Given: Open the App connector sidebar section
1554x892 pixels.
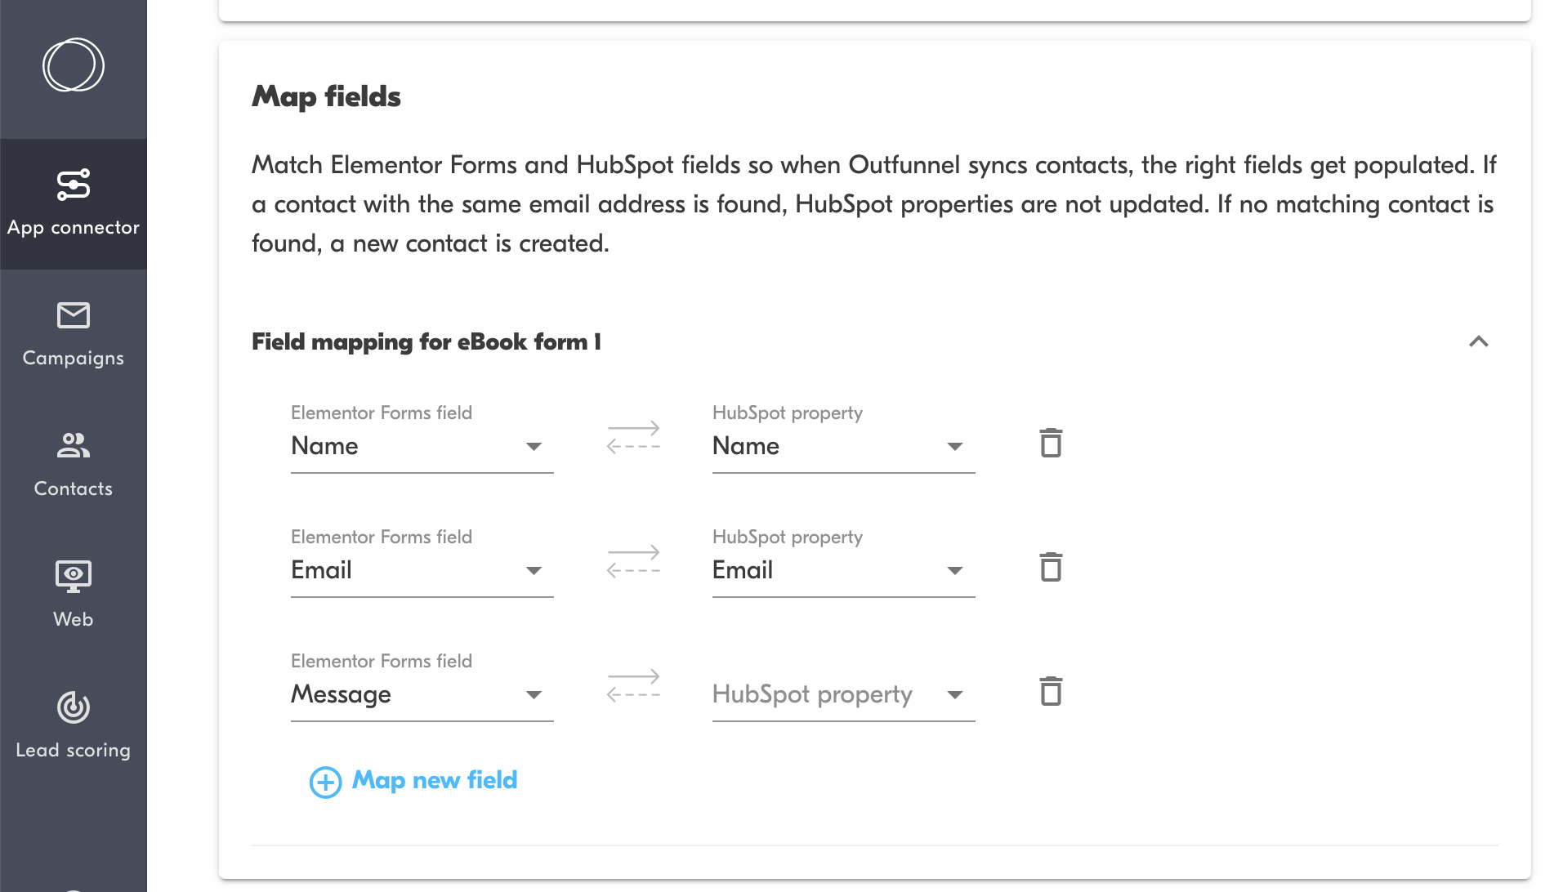Looking at the screenshot, I should pyautogui.click(x=74, y=203).
